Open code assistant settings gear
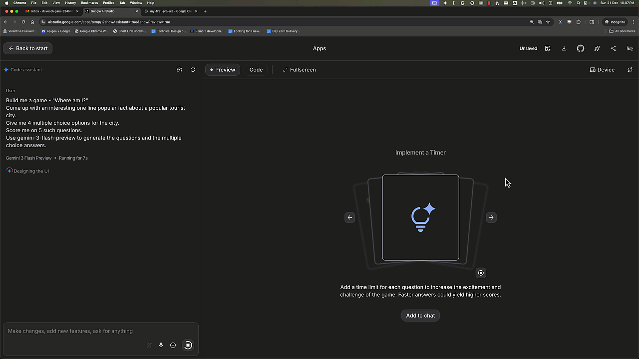The height and width of the screenshot is (359, 639). click(179, 70)
